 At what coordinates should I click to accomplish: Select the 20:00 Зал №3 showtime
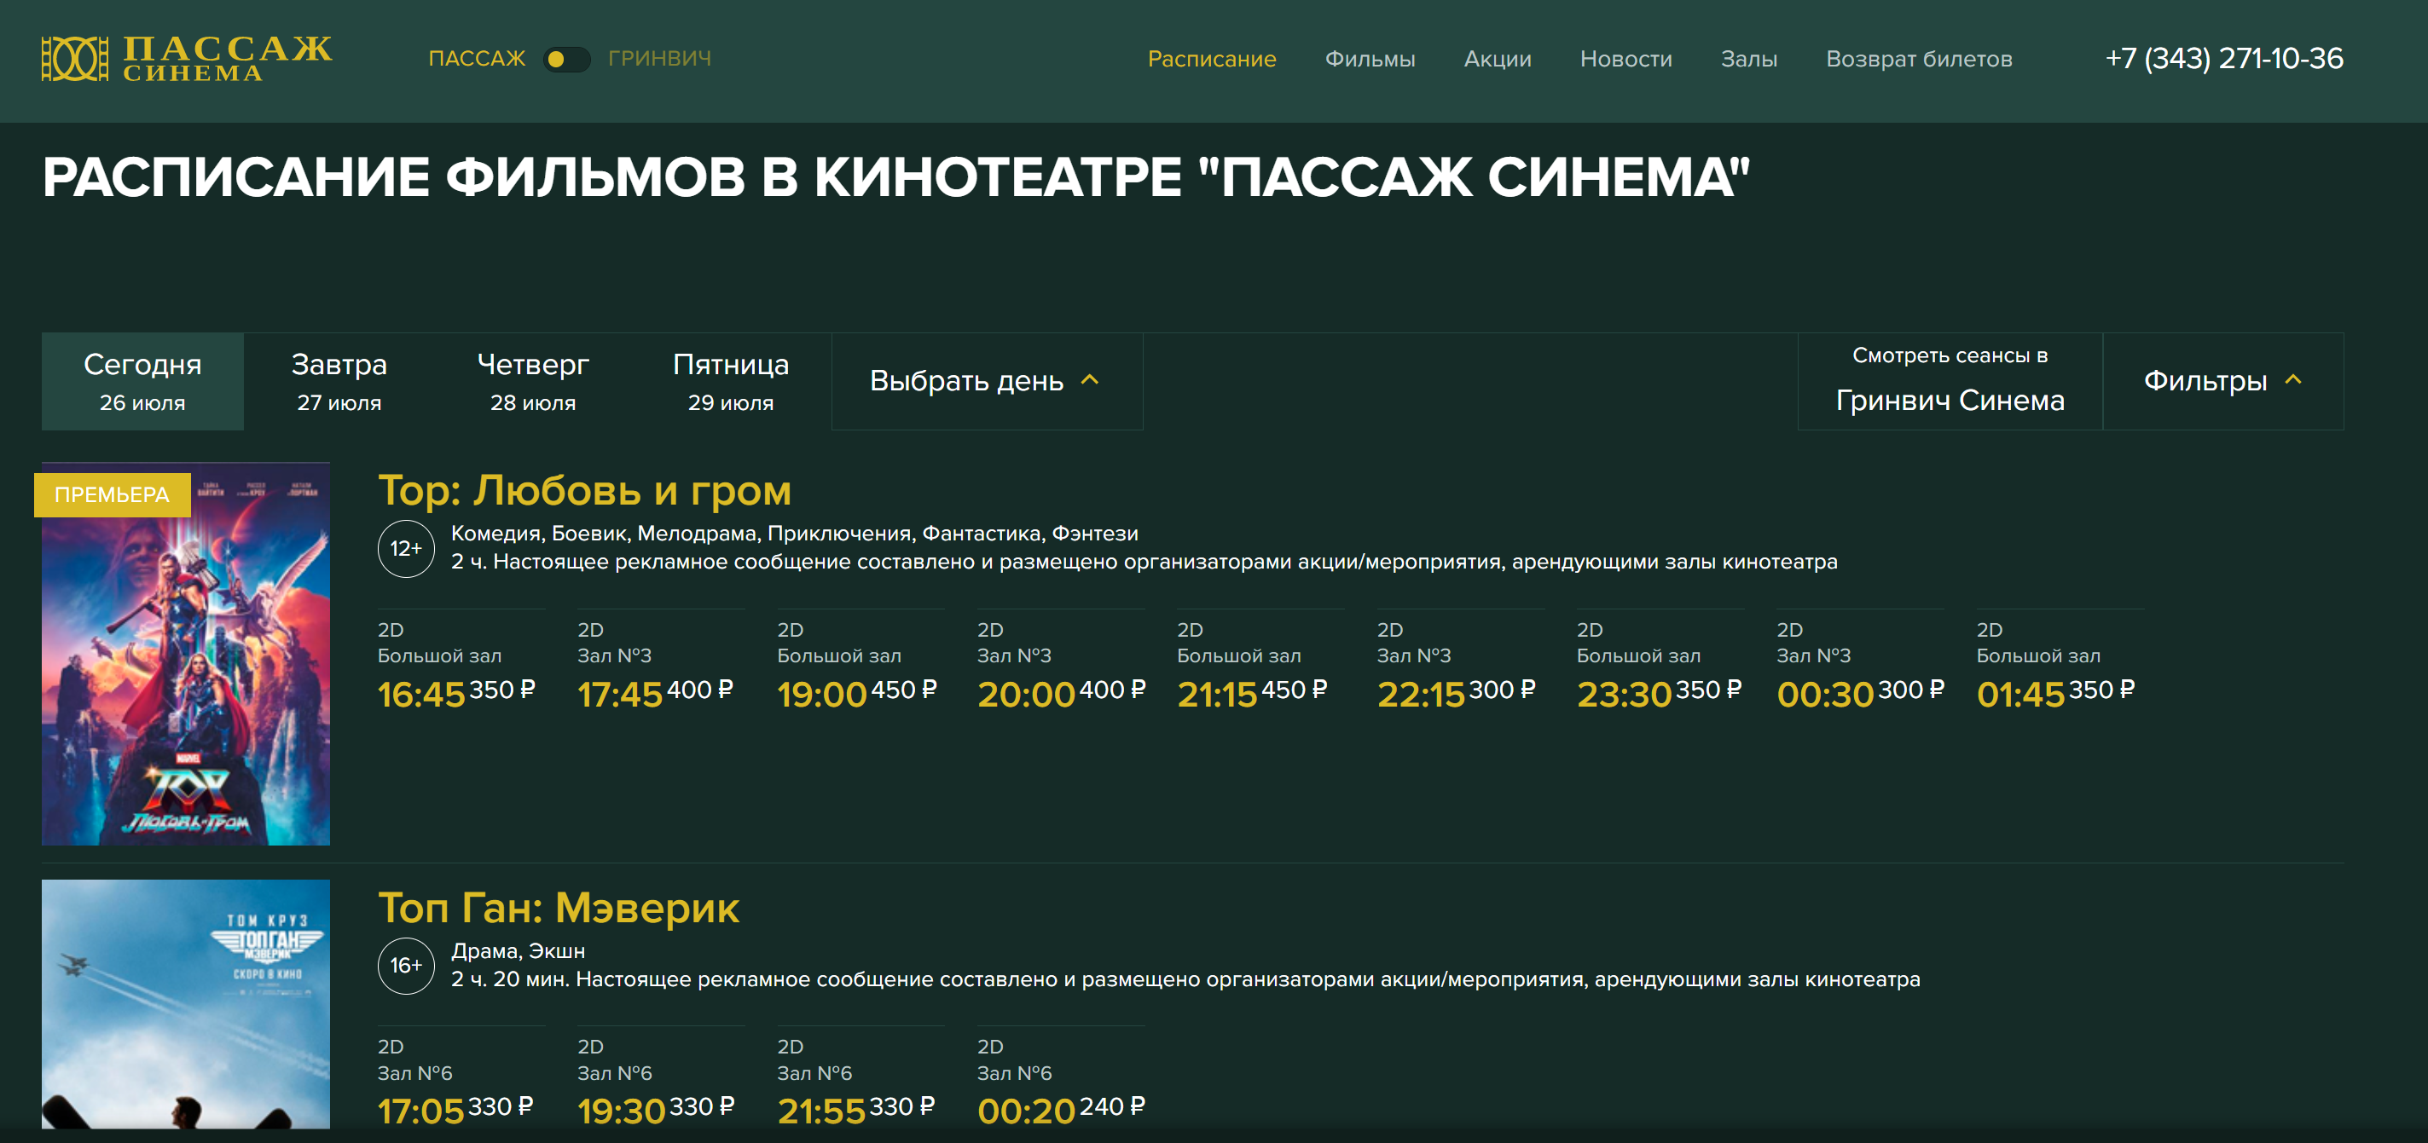pos(1025,695)
